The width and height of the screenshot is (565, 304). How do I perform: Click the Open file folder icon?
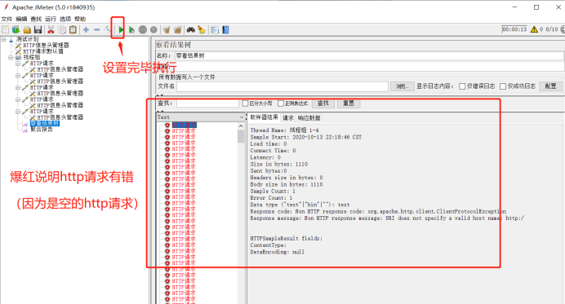tap(27, 29)
